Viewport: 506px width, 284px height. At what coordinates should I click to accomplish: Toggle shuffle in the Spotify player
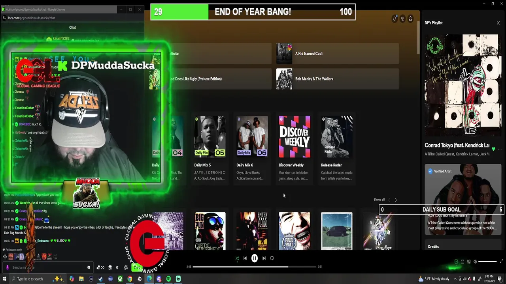(x=237, y=258)
